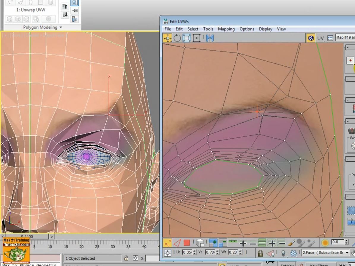This screenshot has height=266, width=355.
Task: Click Show End Result test-tube icon
Action: click(x=75, y=19)
